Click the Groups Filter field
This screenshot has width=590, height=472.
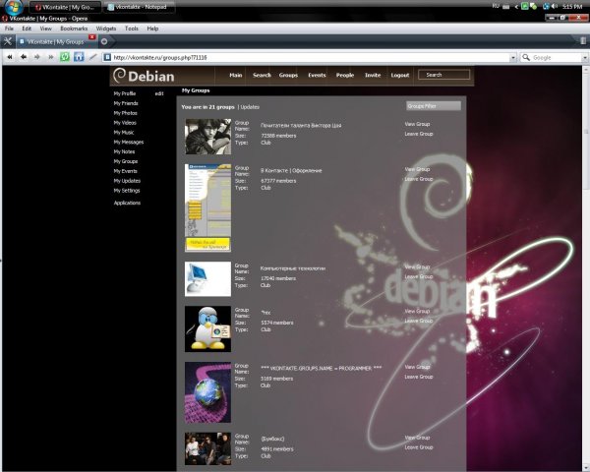pyautogui.click(x=434, y=106)
